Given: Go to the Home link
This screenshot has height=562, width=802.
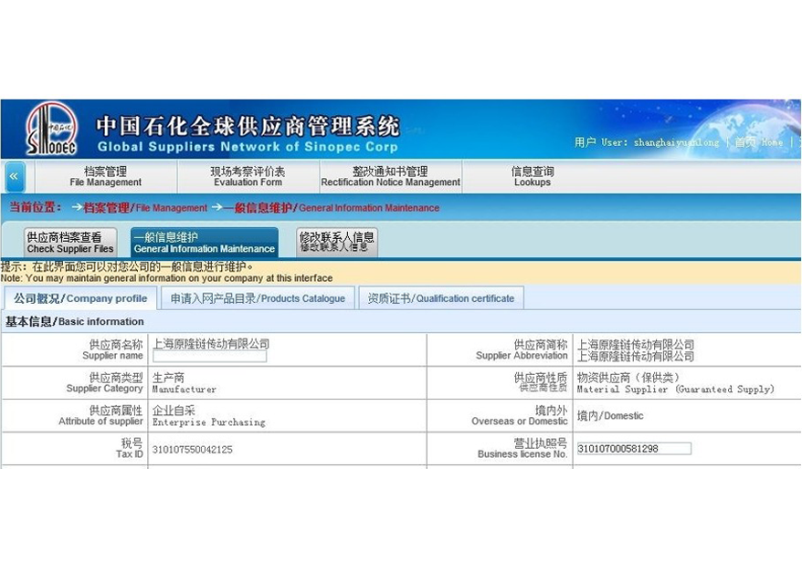Looking at the screenshot, I should pyautogui.click(x=758, y=142).
